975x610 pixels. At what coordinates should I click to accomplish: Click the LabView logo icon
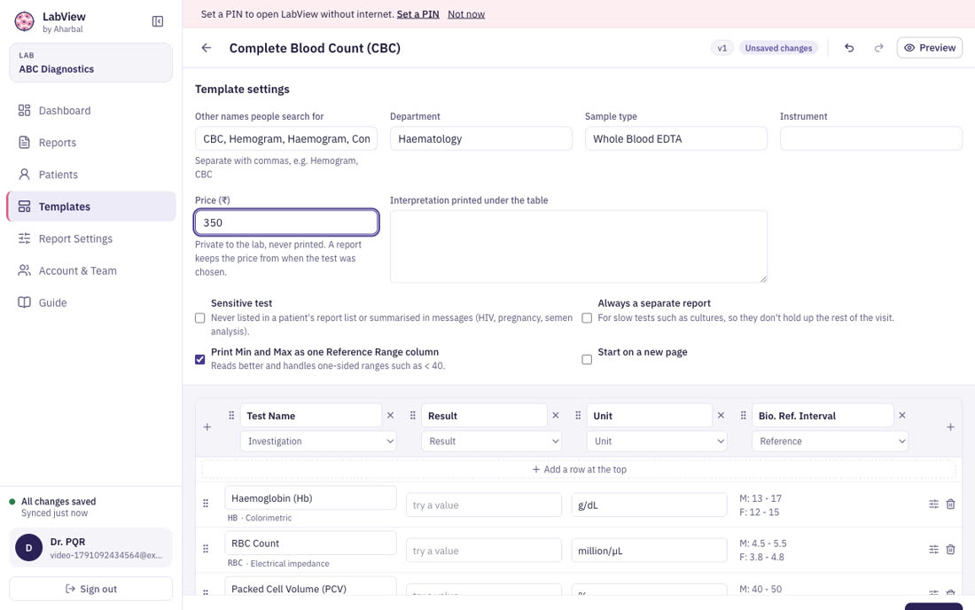tap(24, 22)
